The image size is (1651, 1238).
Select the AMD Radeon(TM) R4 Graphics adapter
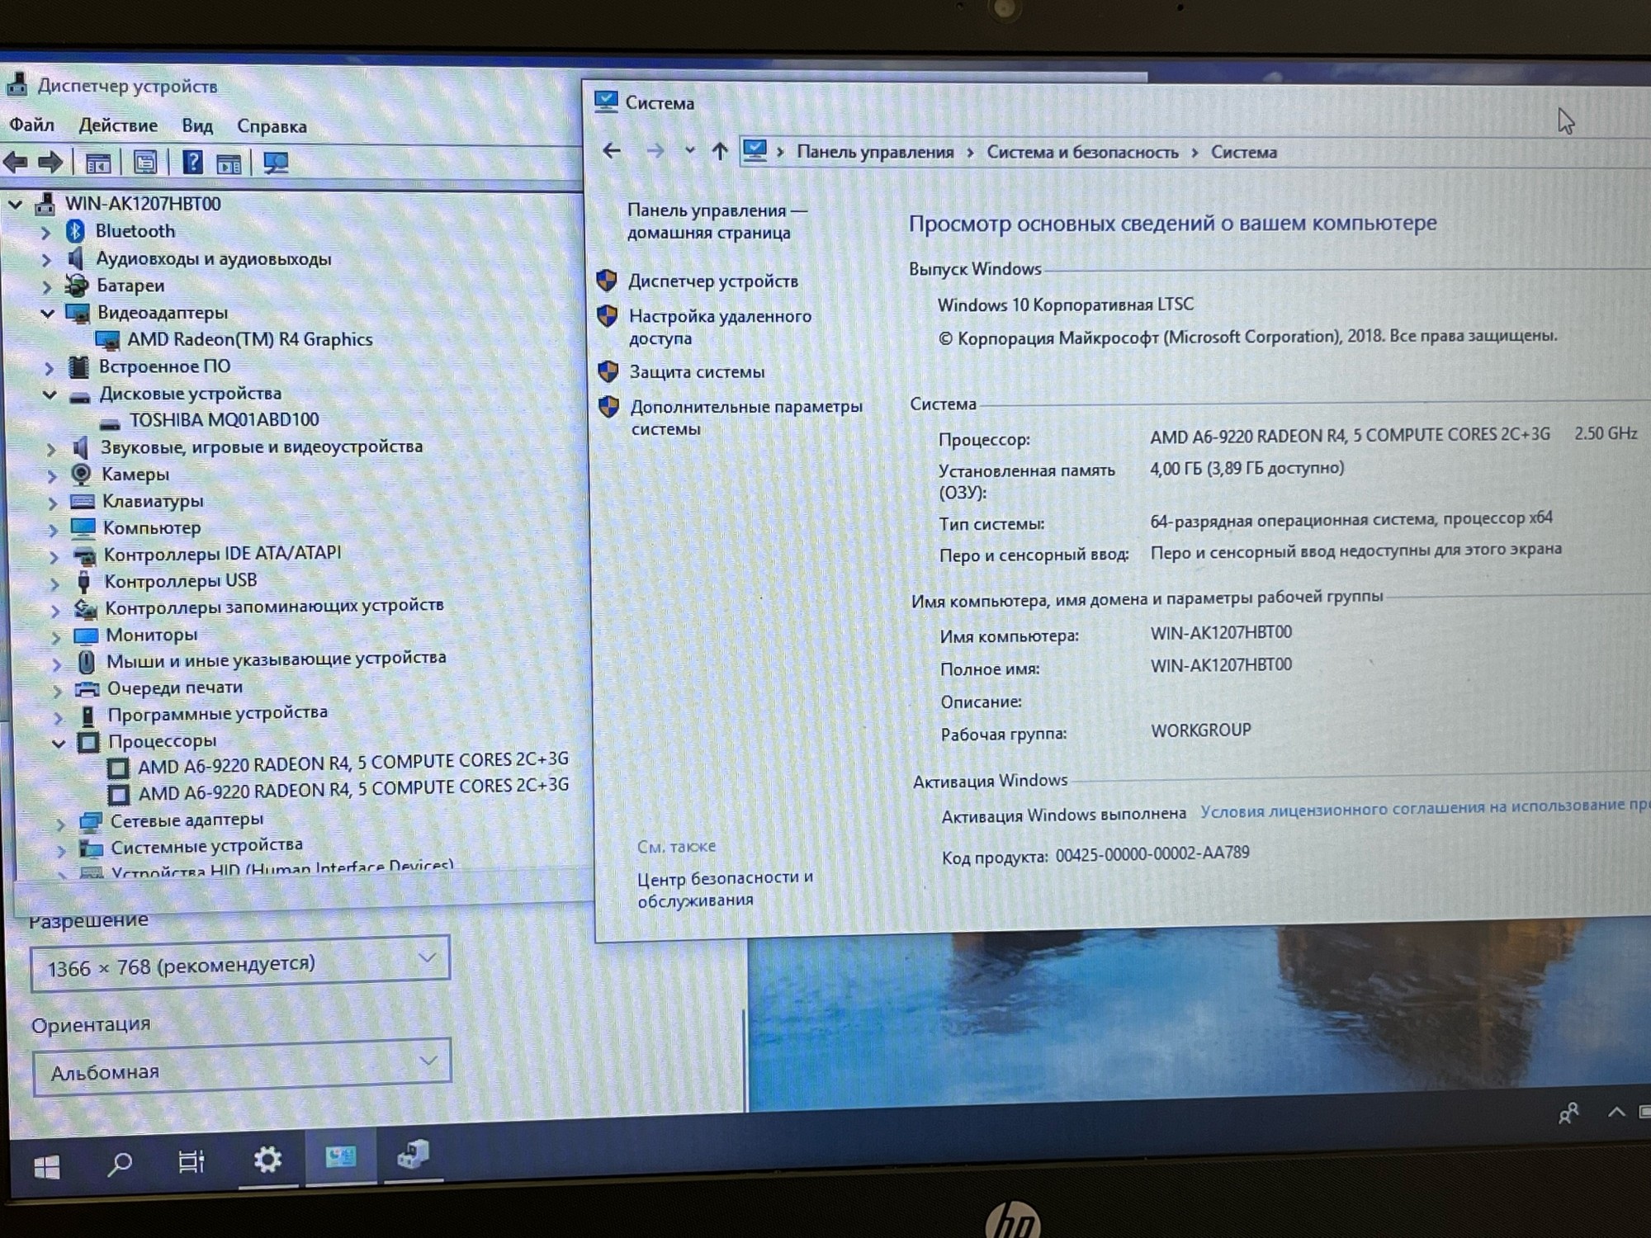pos(249,339)
